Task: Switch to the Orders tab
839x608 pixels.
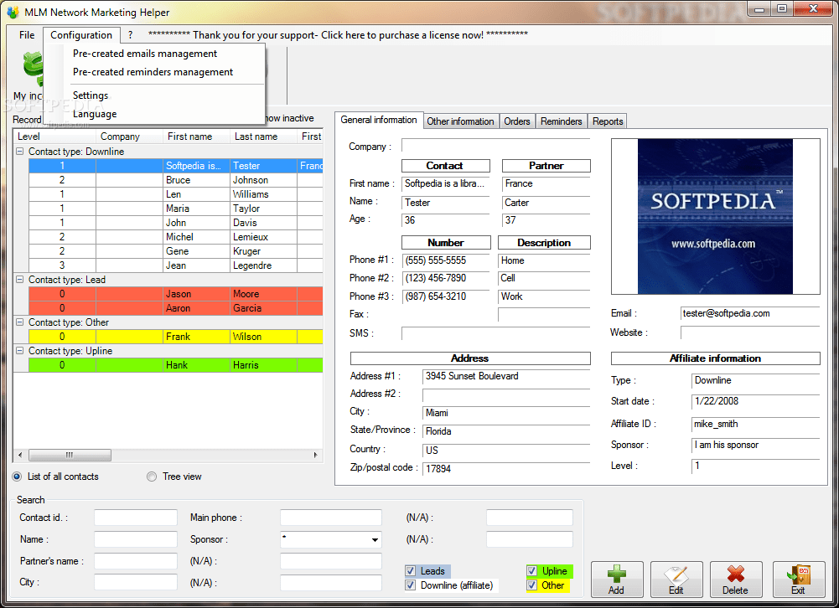Action: (x=517, y=121)
